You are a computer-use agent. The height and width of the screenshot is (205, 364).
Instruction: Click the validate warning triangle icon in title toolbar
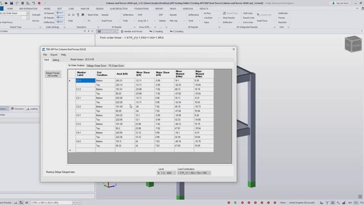28,3
